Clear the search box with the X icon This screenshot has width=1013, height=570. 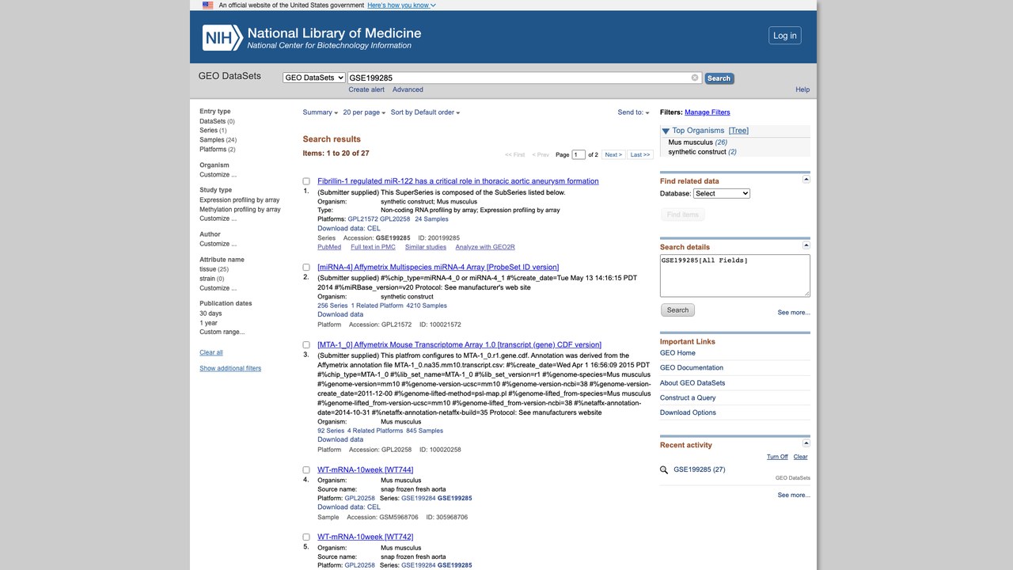(695, 78)
